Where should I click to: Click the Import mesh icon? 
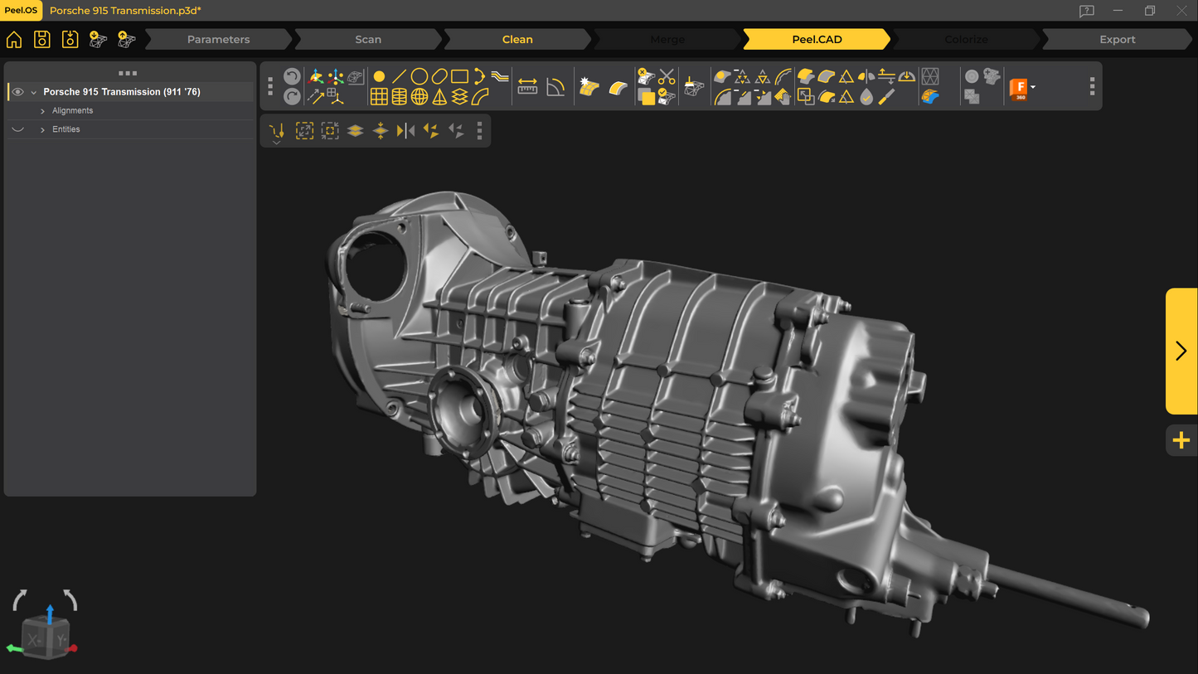click(98, 40)
